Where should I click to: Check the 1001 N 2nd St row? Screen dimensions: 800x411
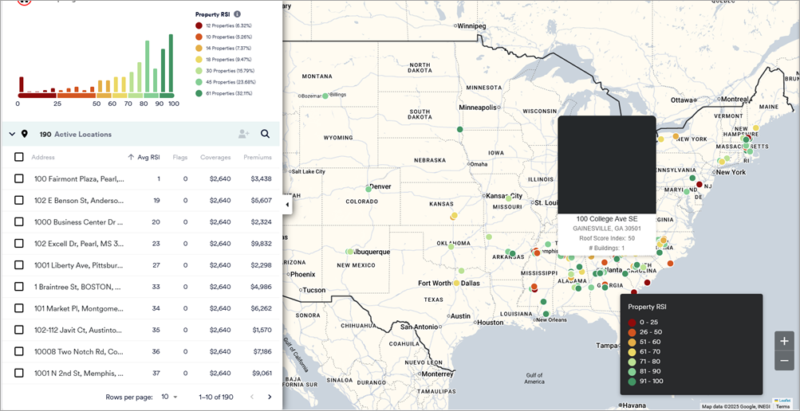(19, 373)
